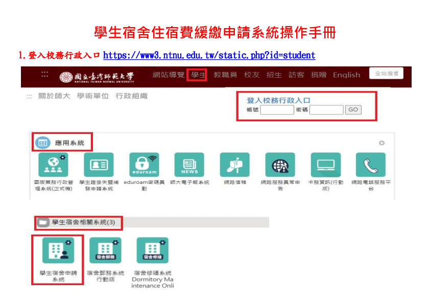This screenshot has height=304, width=430.
Task: Open 宿舍郵務系統行動版 icon
Action: (105, 250)
